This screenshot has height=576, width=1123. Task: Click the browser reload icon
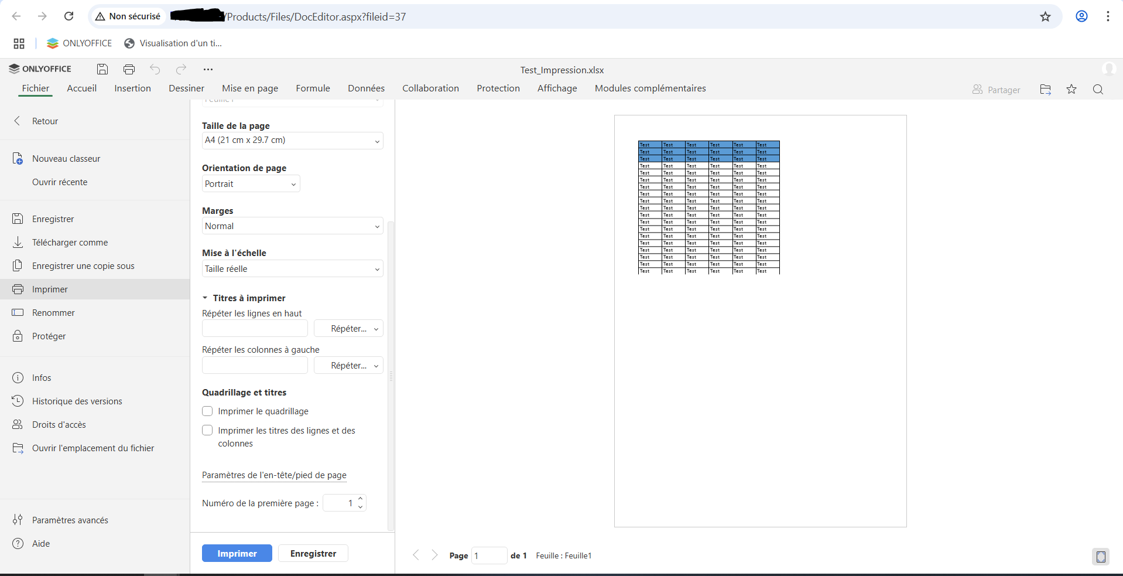(69, 16)
